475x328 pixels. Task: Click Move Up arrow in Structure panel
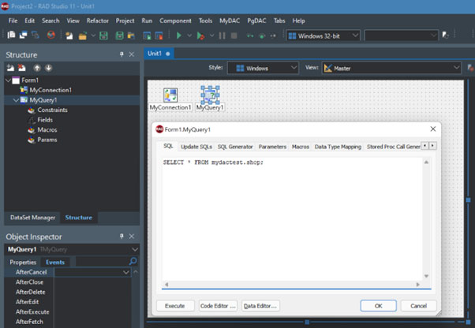[37, 68]
